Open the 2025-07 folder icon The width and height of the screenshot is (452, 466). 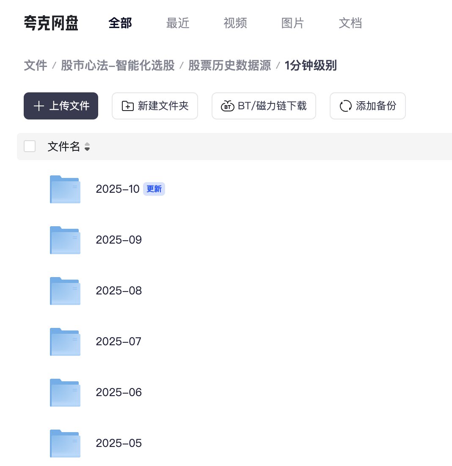65,341
